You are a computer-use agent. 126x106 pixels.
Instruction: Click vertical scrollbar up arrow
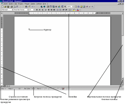123,13
